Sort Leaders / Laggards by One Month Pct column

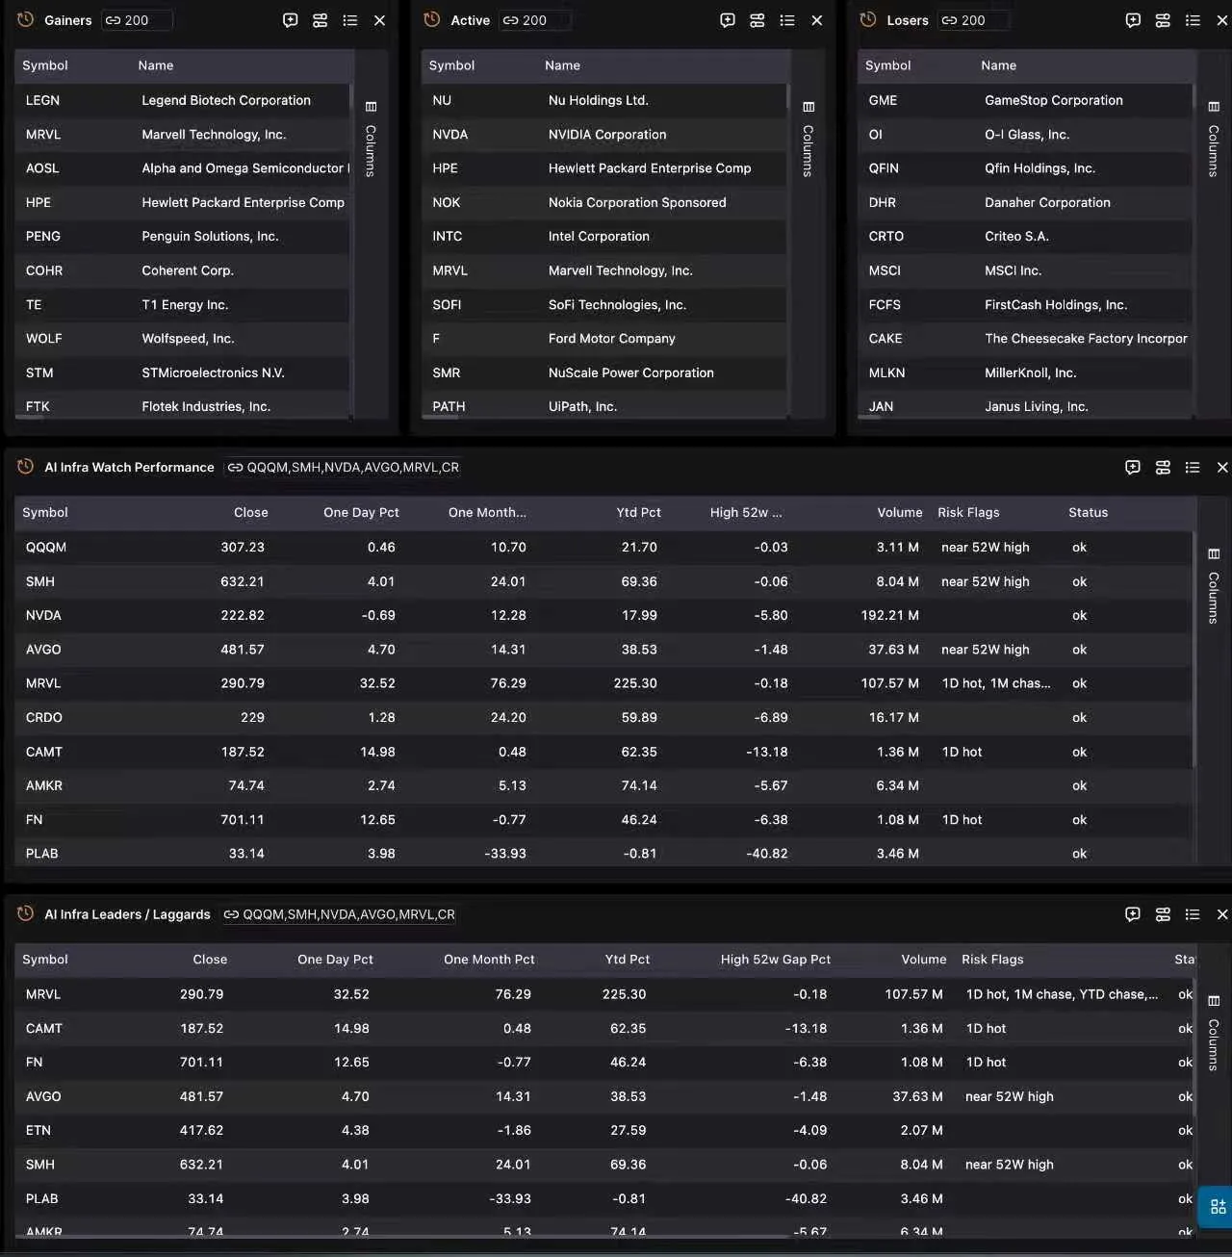tap(489, 960)
